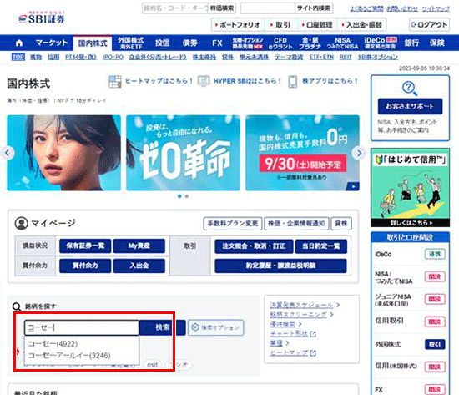Click 開設 button for ジュニアNISA
This screenshot has height=395, width=459.
435,299
